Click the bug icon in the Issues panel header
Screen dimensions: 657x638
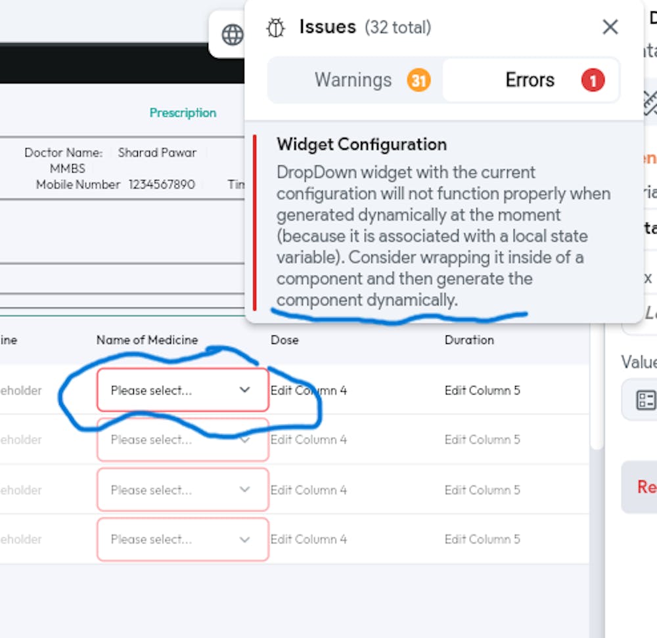click(275, 28)
